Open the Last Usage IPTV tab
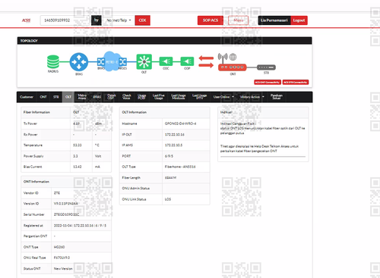Screen dimensions: 380x278 [x=199, y=97]
